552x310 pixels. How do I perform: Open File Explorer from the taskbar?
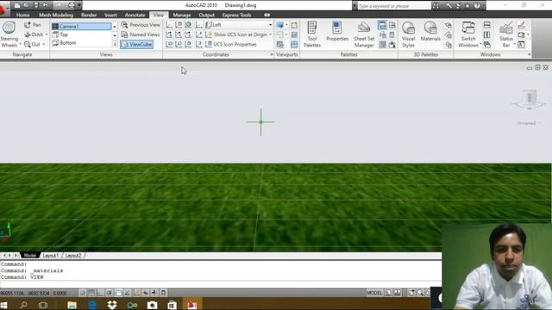click(x=72, y=305)
